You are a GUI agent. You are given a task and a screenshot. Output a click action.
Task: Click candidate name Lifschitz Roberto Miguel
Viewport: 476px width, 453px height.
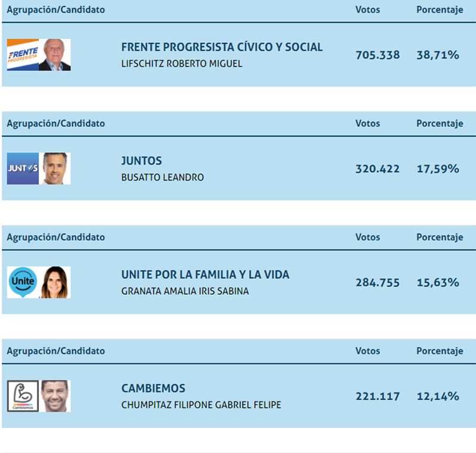pyautogui.click(x=181, y=64)
